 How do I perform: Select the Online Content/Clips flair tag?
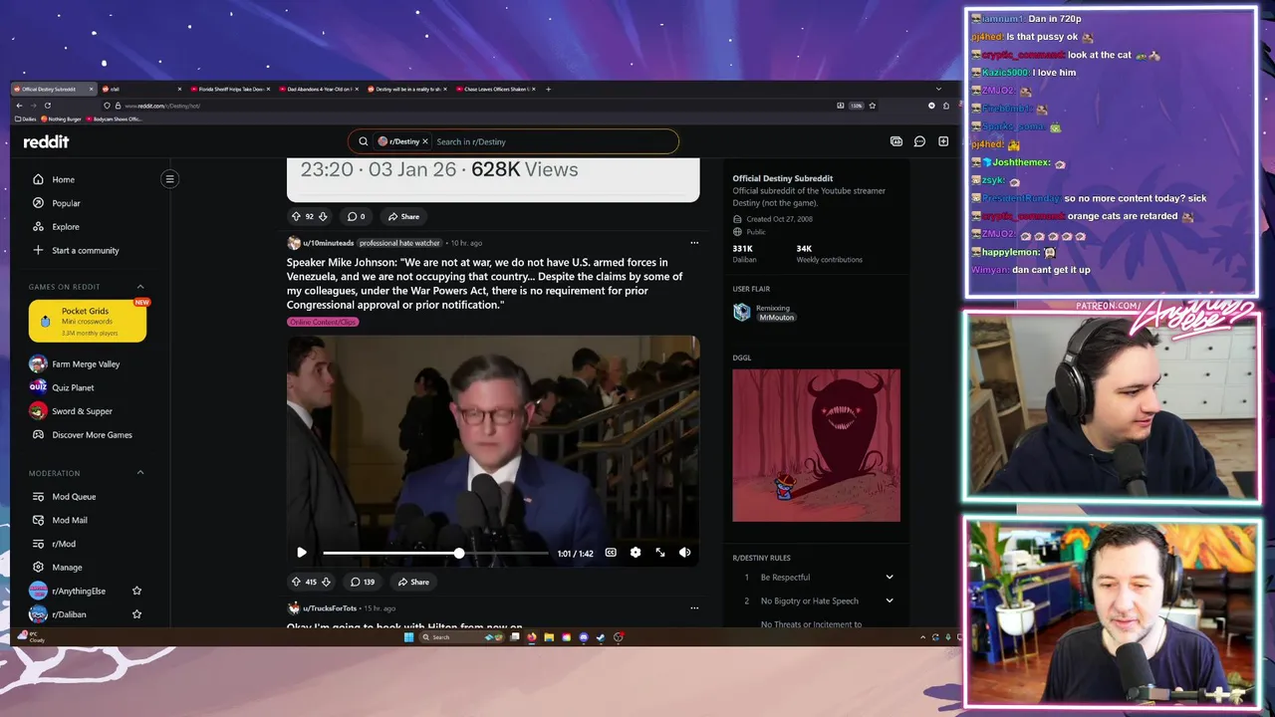click(x=323, y=322)
